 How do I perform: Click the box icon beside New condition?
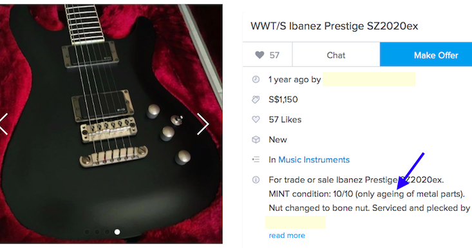click(x=256, y=140)
